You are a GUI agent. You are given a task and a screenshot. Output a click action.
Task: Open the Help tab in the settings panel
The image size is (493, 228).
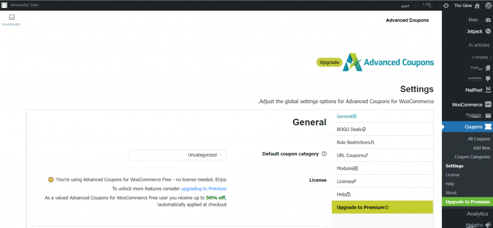pyautogui.click(x=382, y=194)
